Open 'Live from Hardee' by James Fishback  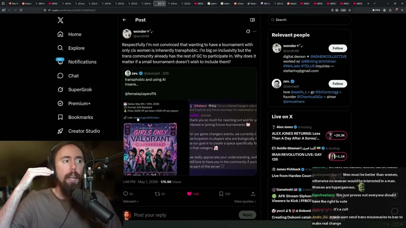coord(292,176)
